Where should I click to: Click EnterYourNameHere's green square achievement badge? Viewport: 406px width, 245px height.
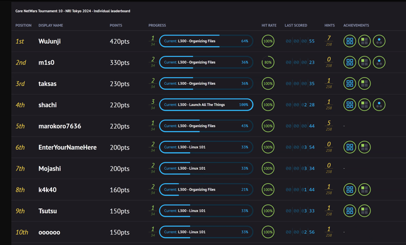coord(364,148)
